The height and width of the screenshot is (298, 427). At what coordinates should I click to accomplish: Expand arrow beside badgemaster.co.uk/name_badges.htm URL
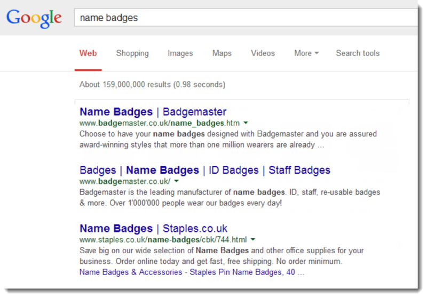point(246,123)
